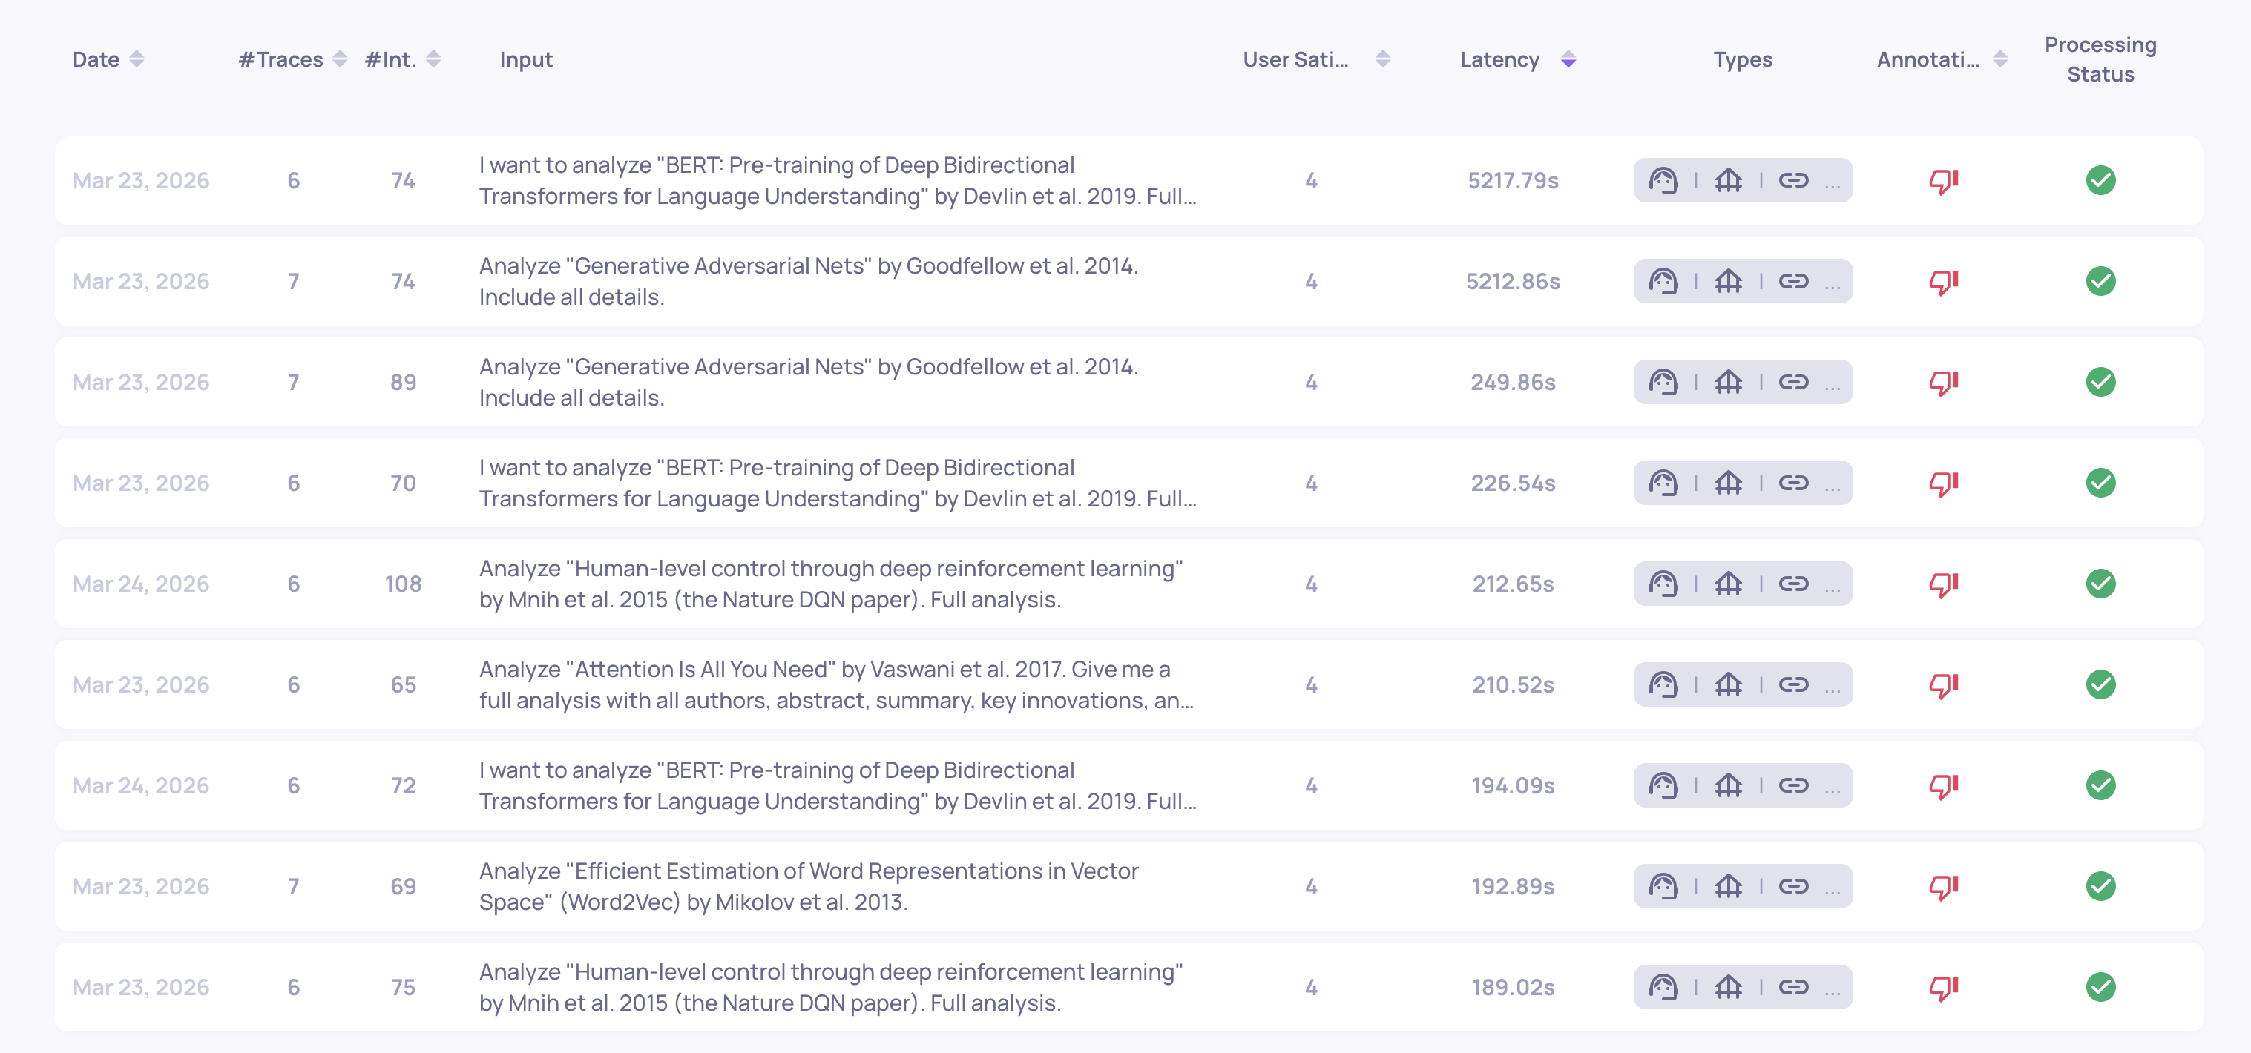This screenshot has height=1053, width=2251.
Task: Click thumbs-down icon for 249.86s latency row
Action: 1942,383
